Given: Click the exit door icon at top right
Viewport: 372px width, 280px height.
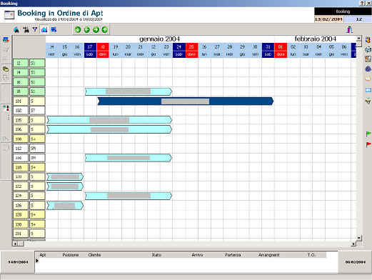Looking at the screenshot, I should 349,29.
